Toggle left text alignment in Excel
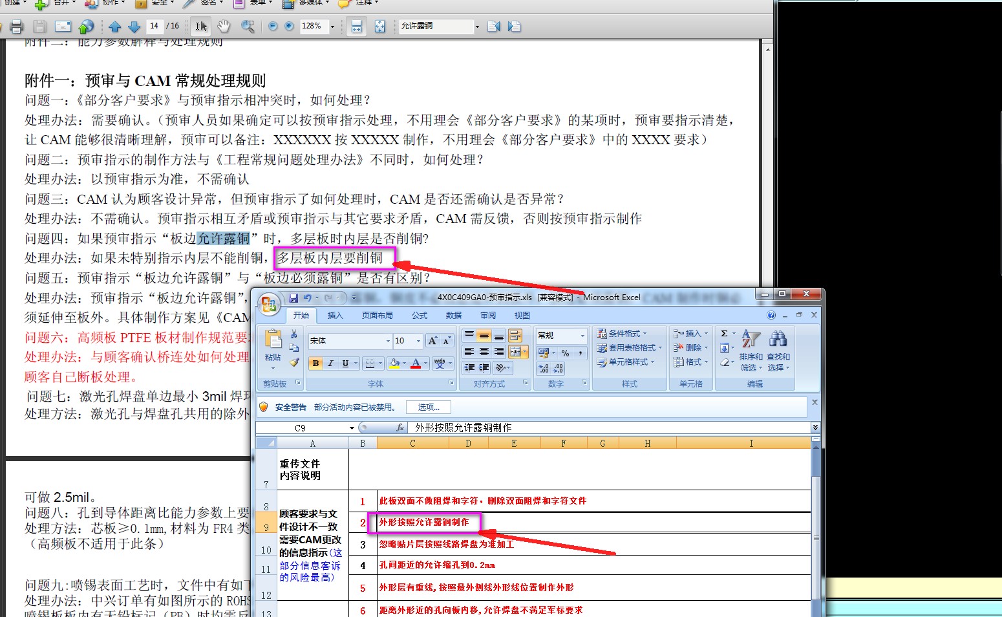Image resolution: width=1002 pixels, height=617 pixels. 469,352
